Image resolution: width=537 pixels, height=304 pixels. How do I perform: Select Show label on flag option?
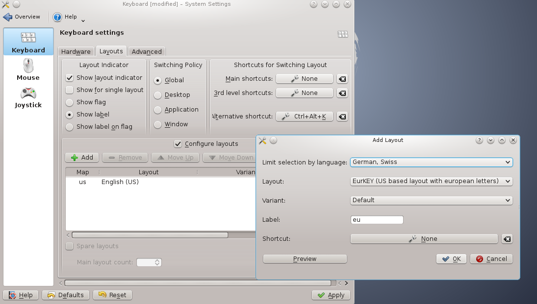(x=70, y=127)
